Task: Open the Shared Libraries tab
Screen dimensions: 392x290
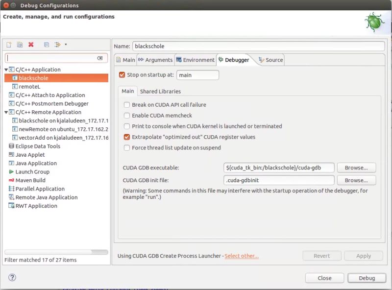Action: 160,91
